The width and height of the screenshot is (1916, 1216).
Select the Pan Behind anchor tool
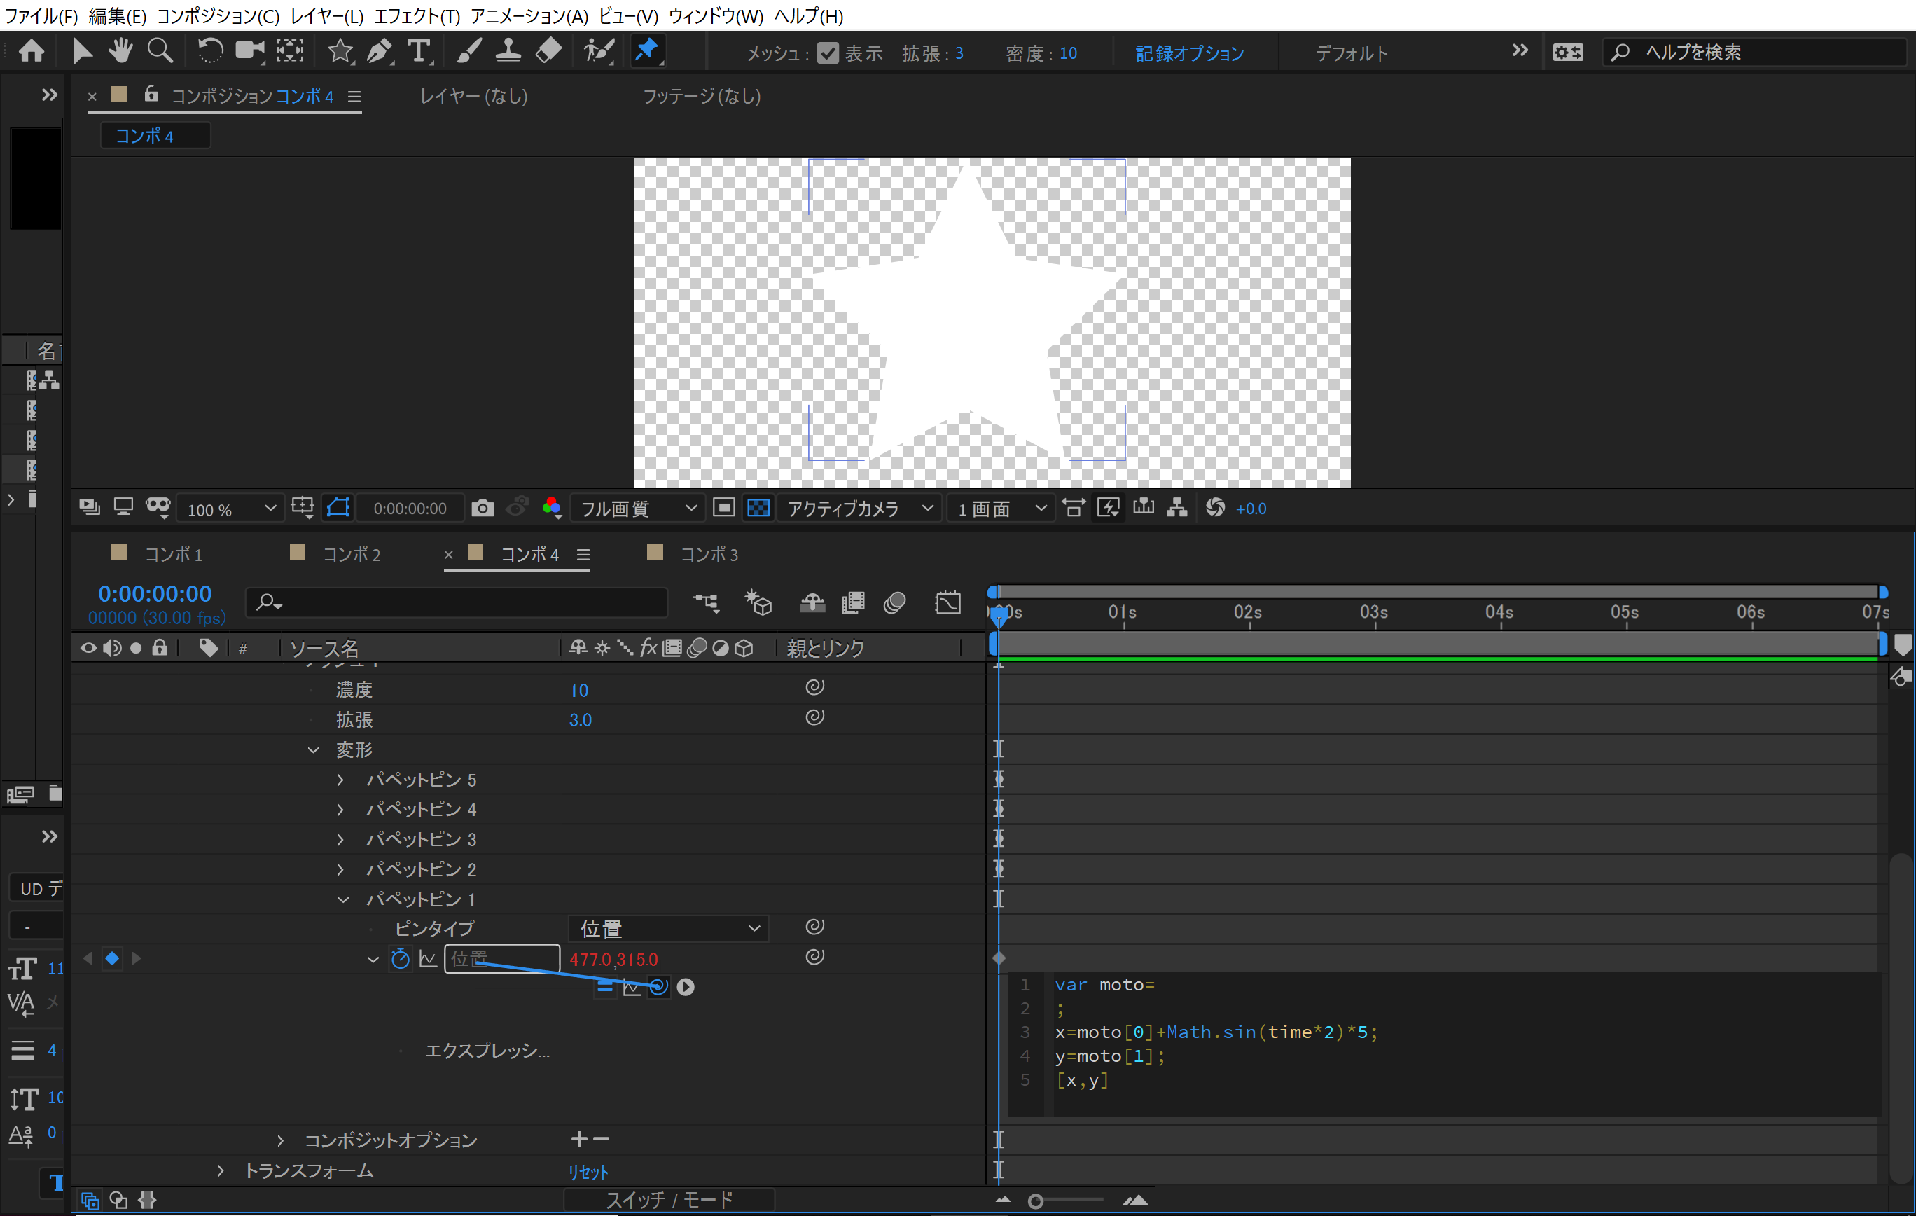pyautogui.click(x=290, y=52)
